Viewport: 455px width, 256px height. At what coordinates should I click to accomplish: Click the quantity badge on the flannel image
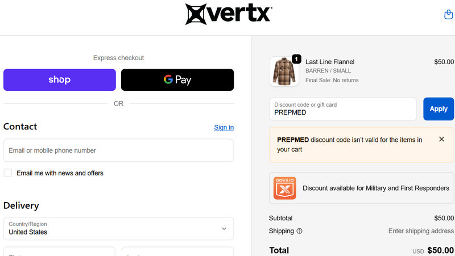coord(296,59)
